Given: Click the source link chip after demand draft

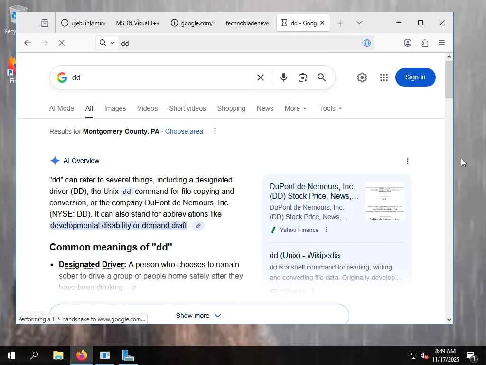Looking at the screenshot, I should tap(198, 226).
